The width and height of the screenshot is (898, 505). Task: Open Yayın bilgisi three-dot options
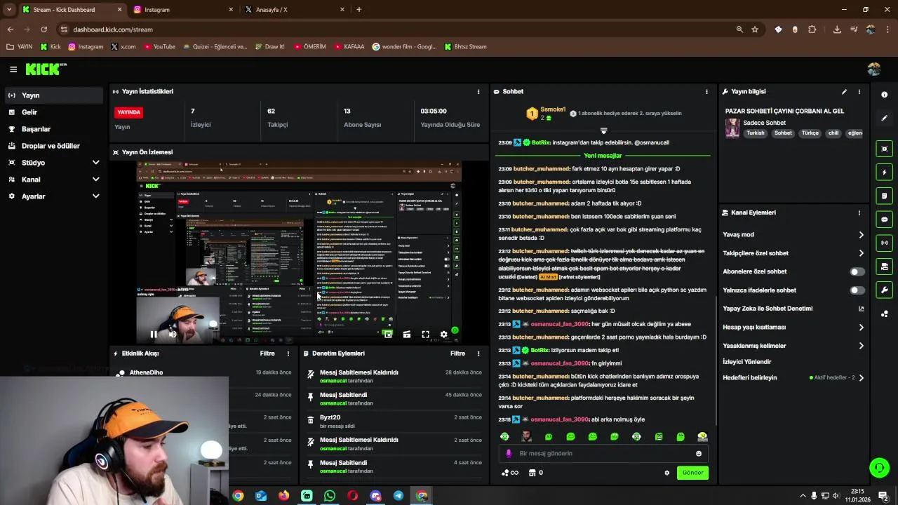click(x=859, y=92)
